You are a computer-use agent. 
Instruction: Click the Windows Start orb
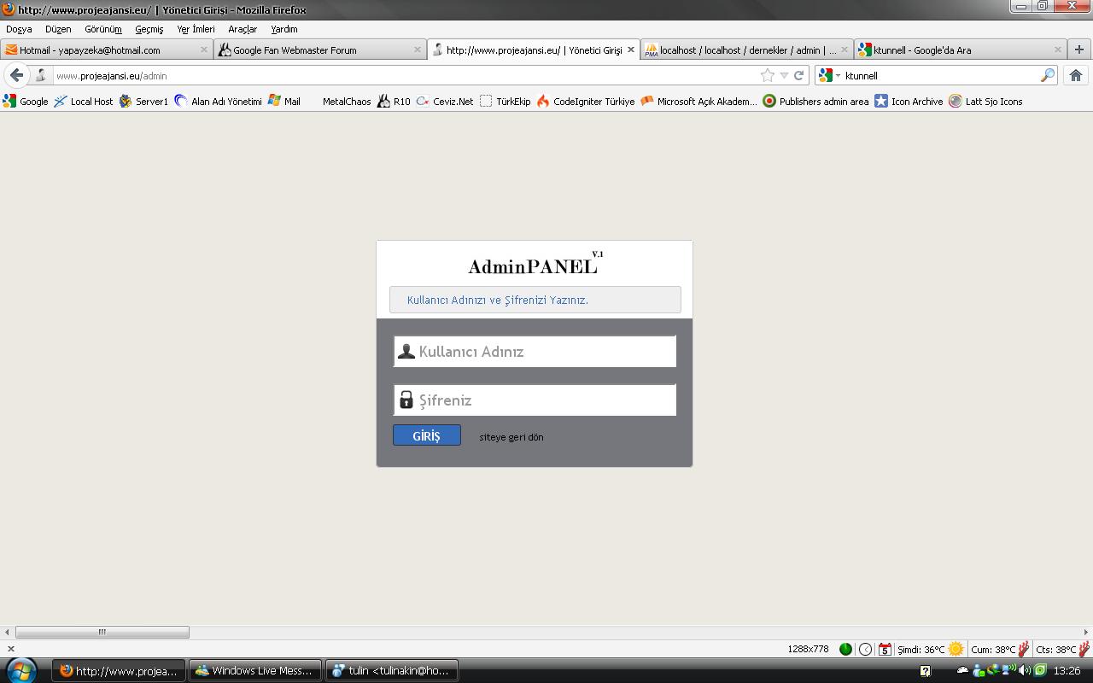pos(20,670)
